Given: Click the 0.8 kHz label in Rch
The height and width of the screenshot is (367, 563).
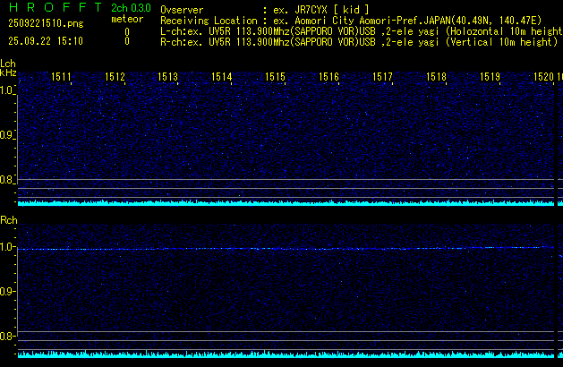Looking at the screenshot, I should [x=8, y=337].
